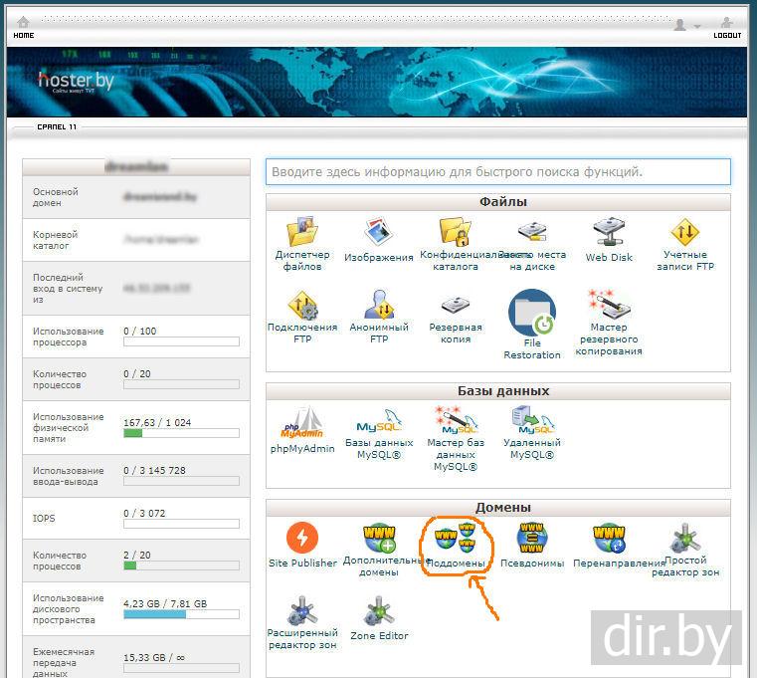This screenshot has width=757, height=678.
Task: Open the Изображения images tool
Action: point(378,240)
